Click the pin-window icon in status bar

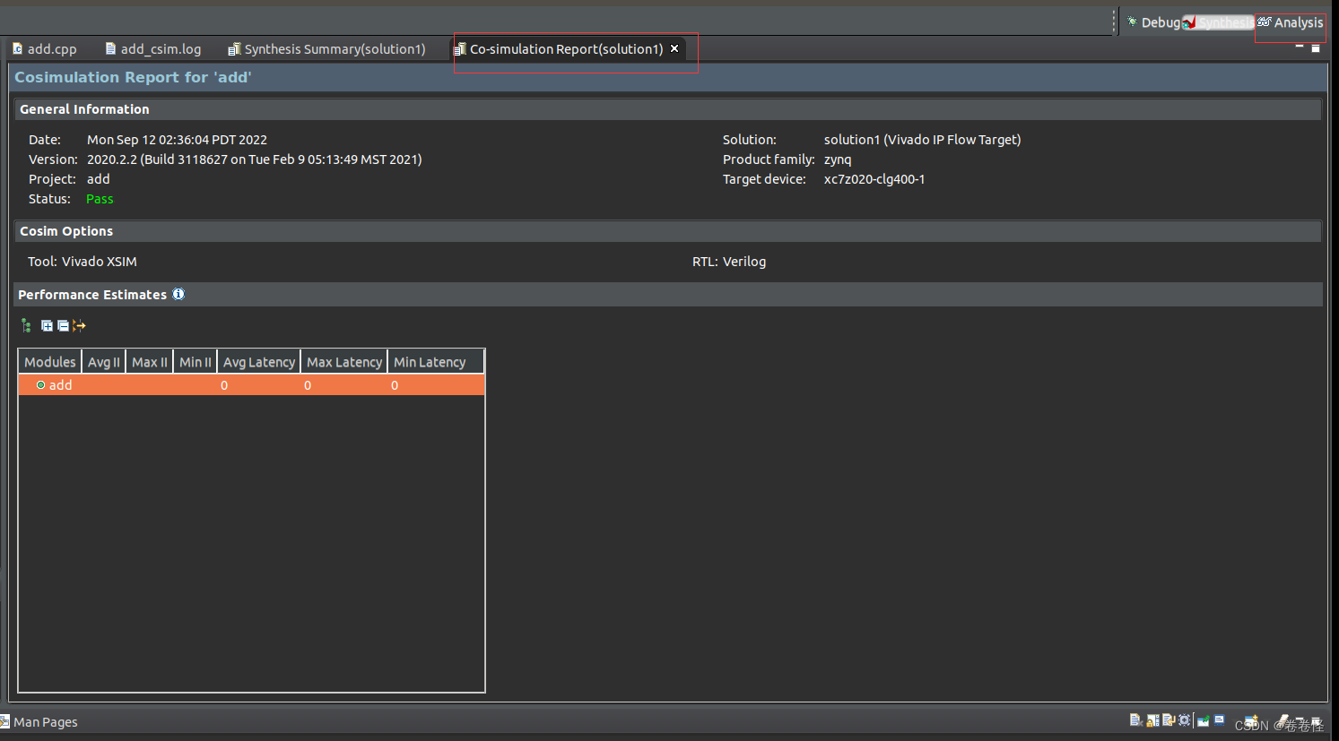point(1203,719)
